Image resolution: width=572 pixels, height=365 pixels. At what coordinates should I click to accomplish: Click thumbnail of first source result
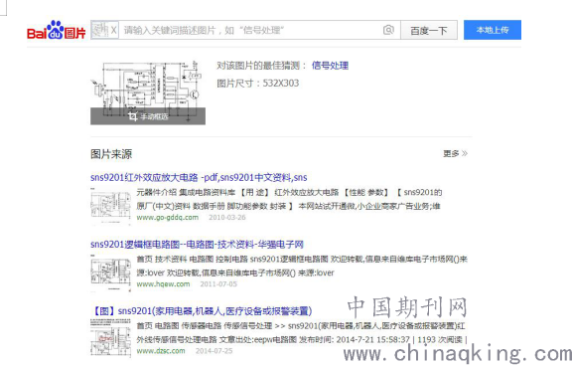[x=111, y=205]
